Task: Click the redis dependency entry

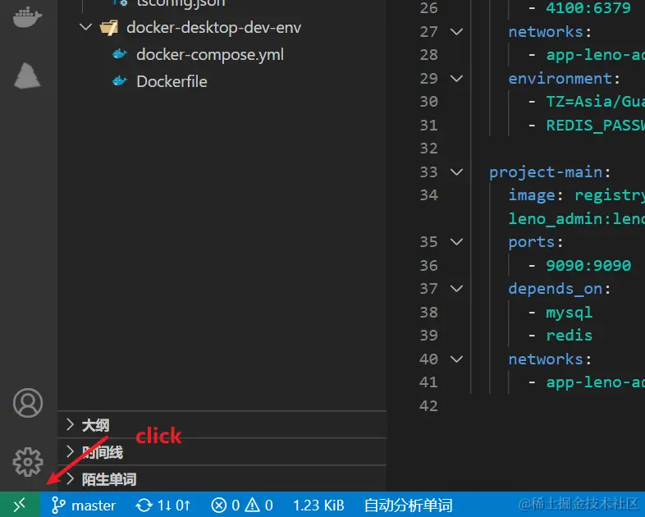Action: [569, 336]
